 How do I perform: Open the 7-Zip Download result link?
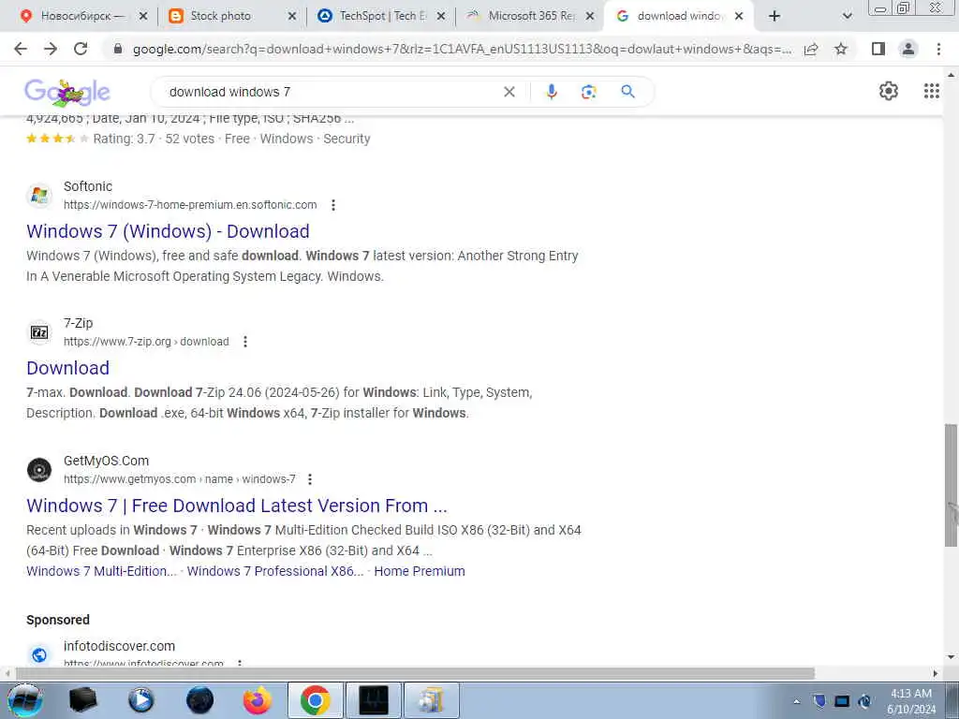click(x=67, y=368)
